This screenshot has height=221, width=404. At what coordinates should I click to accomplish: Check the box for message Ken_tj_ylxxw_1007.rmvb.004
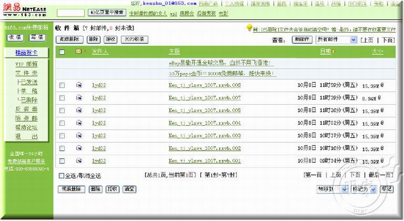click(x=62, y=123)
